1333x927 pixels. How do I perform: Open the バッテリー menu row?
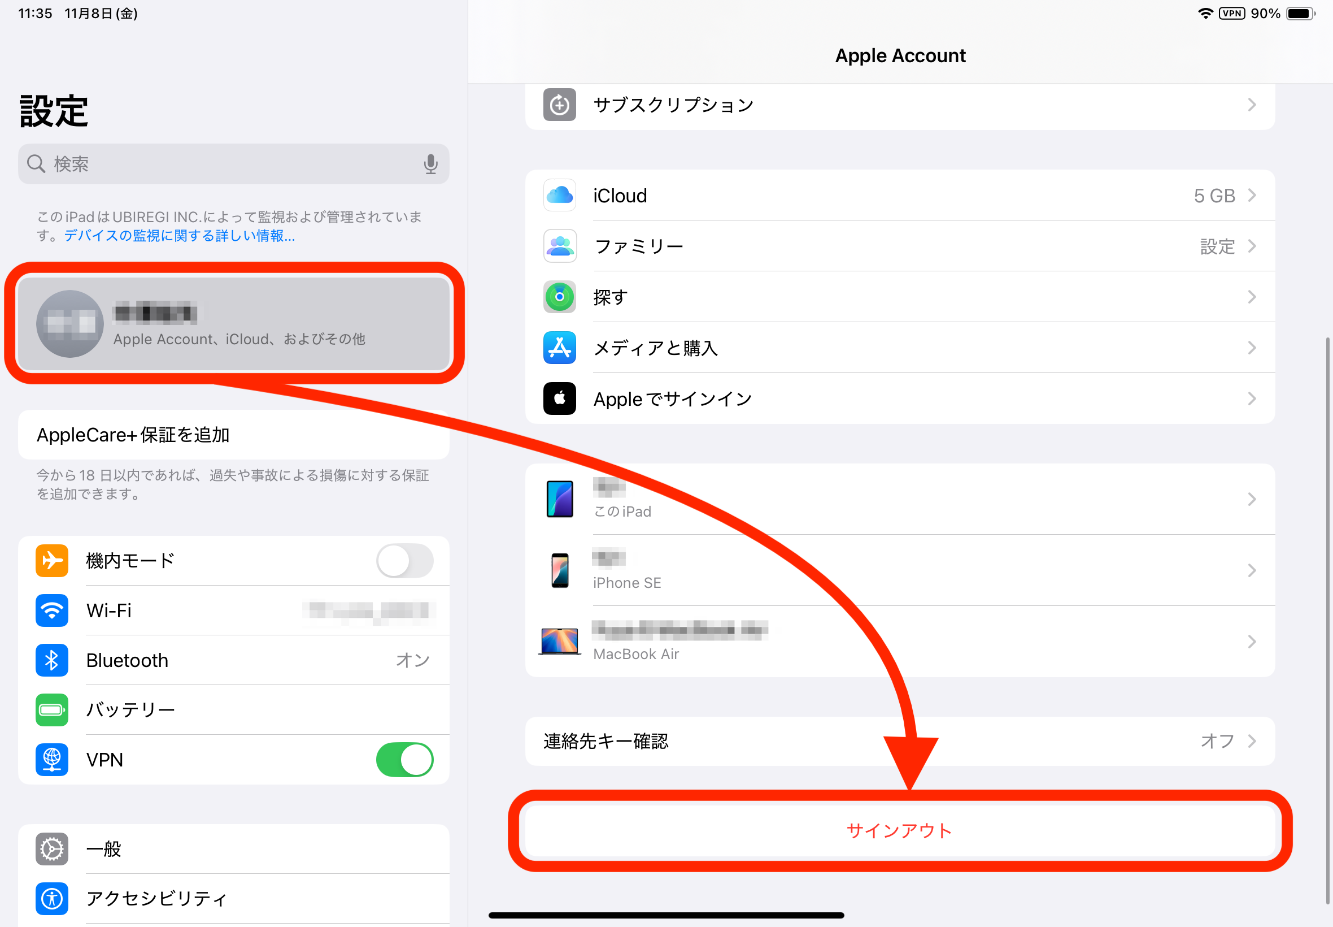pos(234,710)
